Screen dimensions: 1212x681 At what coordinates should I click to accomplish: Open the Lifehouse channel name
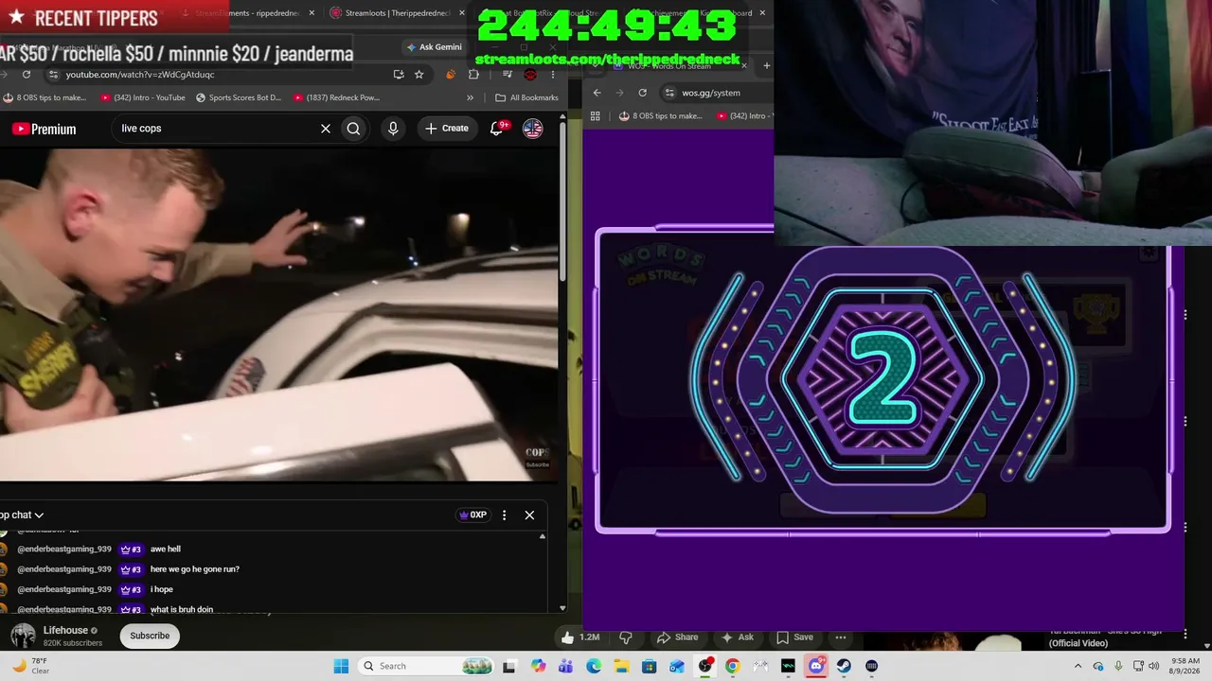pyautogui.click(x=65, y=630)
